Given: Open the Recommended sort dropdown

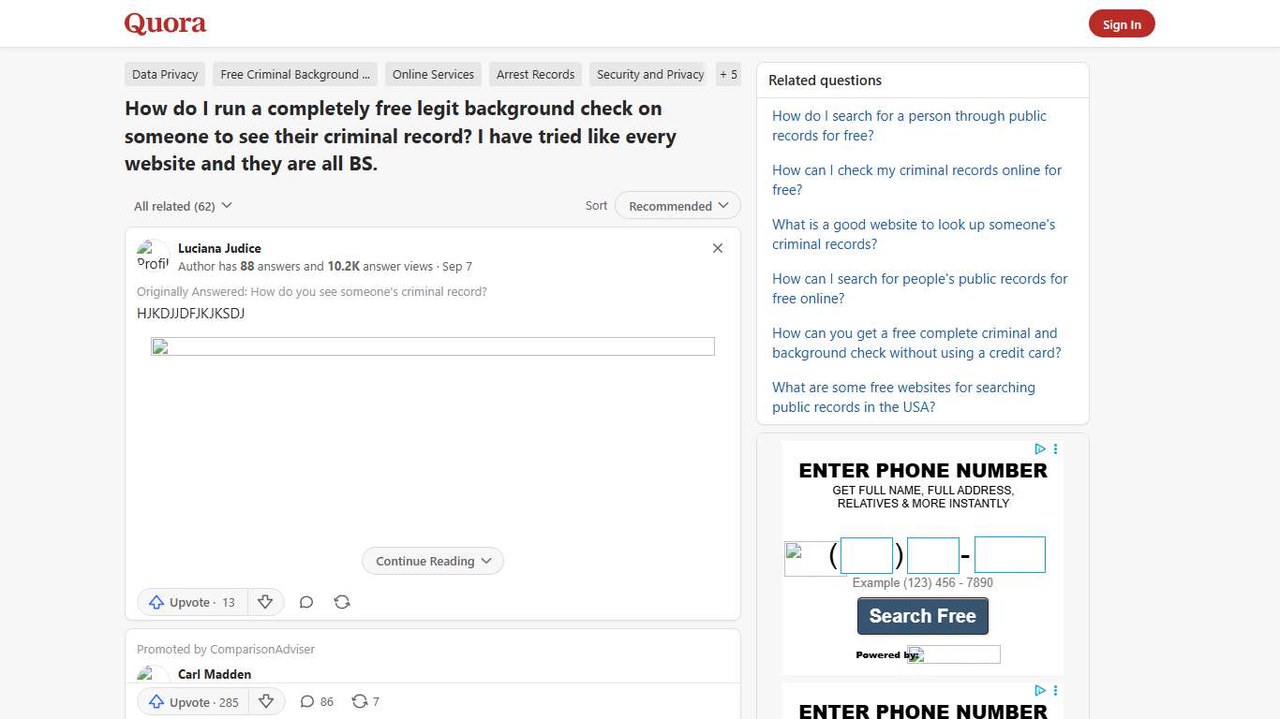Looking at the screenshot, I should point(677,205).
